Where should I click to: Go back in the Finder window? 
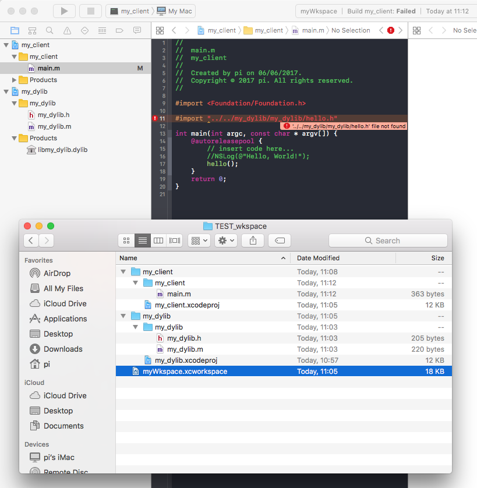[x=31, y=241]
